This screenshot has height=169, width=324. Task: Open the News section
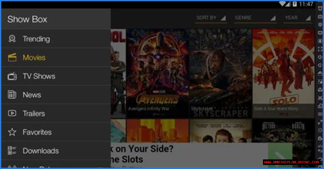[56, 95]
